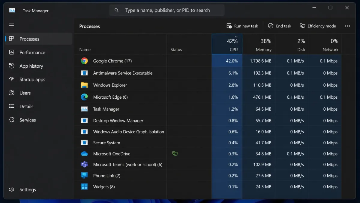Click the End task button
360x203 pixels.
pyautogui.click(x=280, y=26)
